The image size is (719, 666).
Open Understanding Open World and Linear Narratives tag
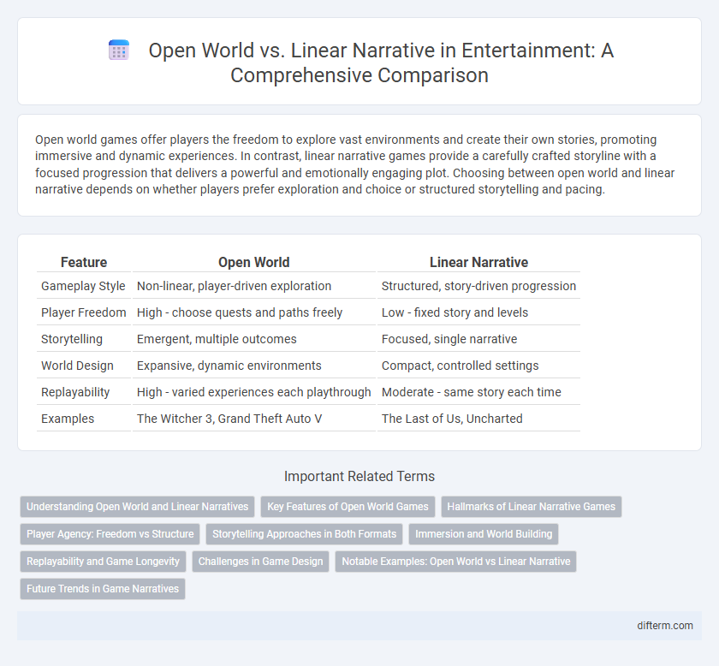137,507
